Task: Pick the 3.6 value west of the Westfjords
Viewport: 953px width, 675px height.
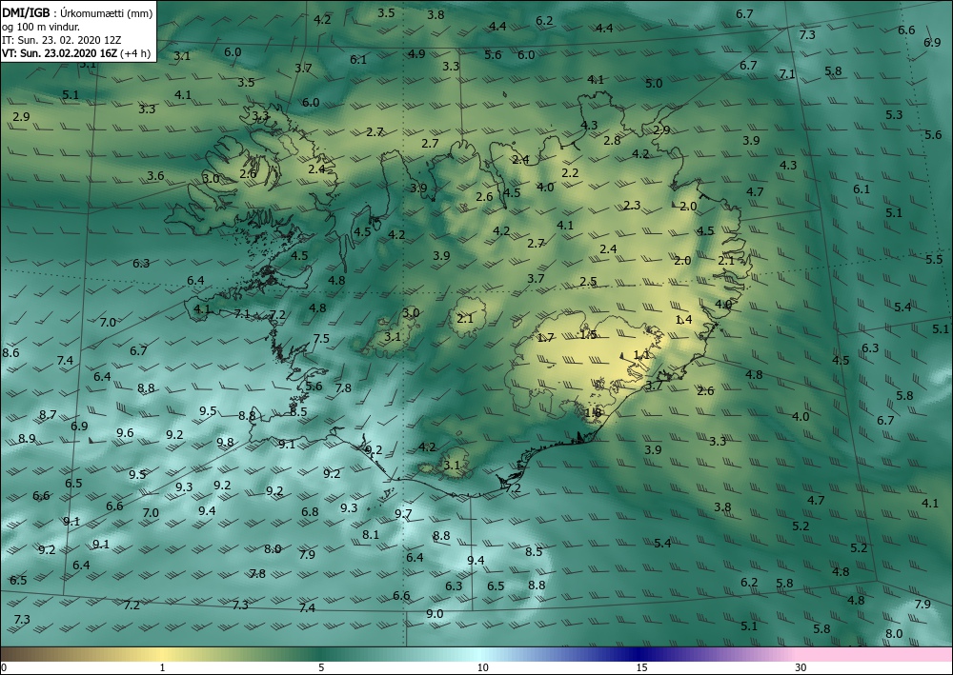Action: (155, 175)
